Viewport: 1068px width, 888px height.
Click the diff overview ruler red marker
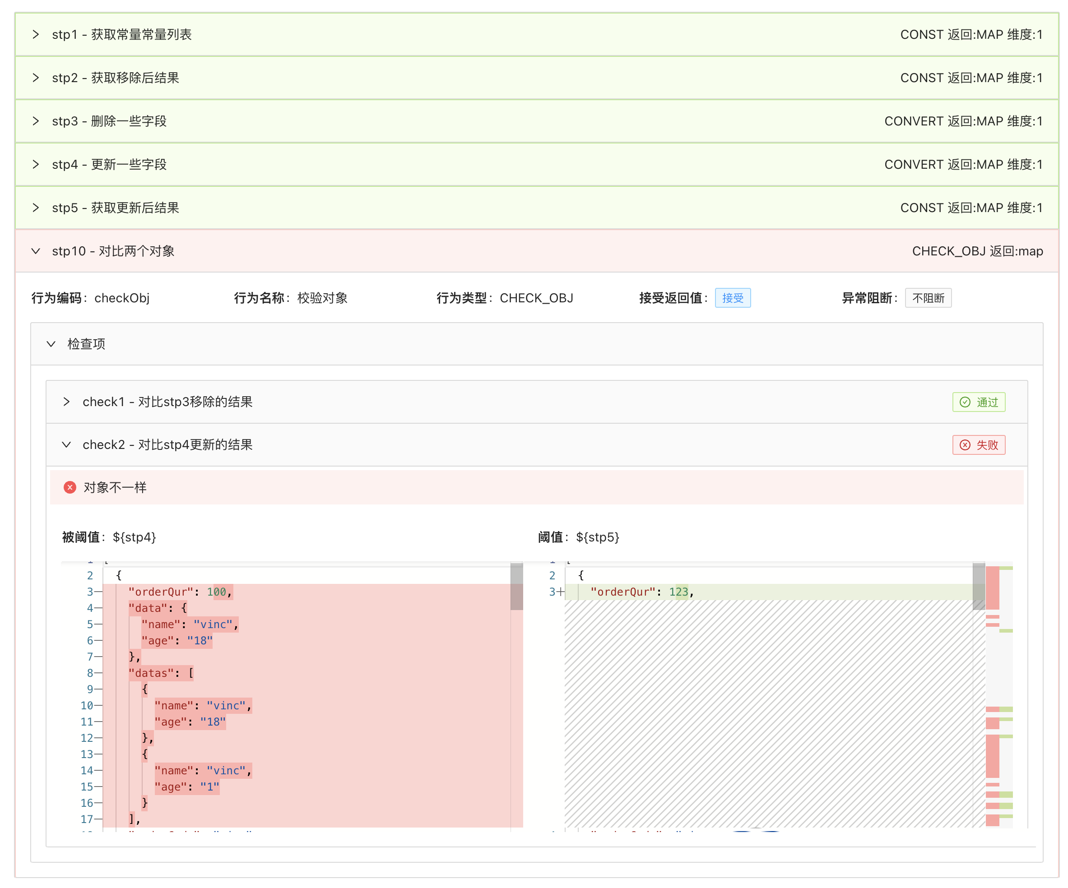992,587
